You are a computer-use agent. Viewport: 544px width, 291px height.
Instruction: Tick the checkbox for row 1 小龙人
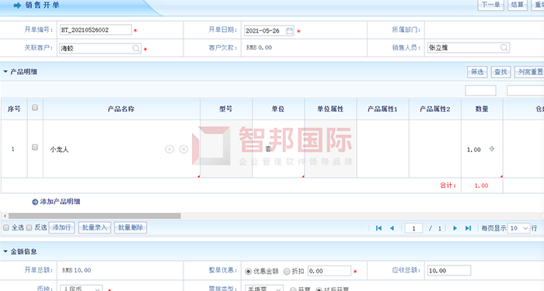click(35, 147)
